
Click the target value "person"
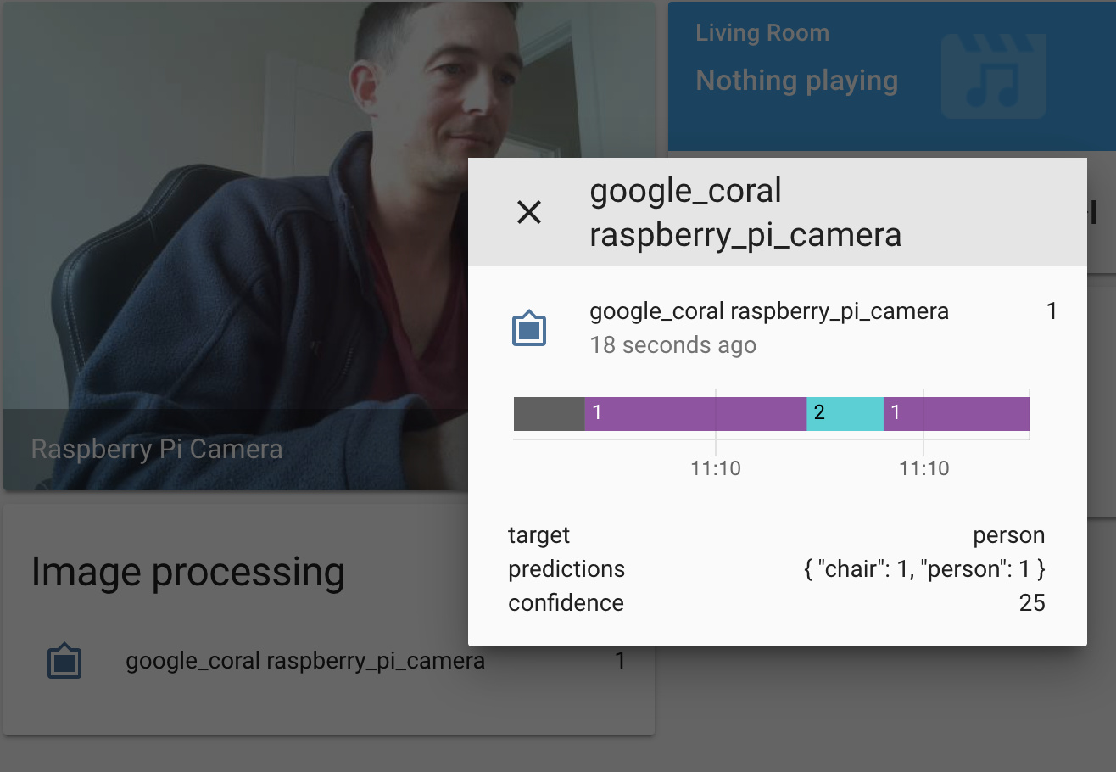(x=1009, y=535)
